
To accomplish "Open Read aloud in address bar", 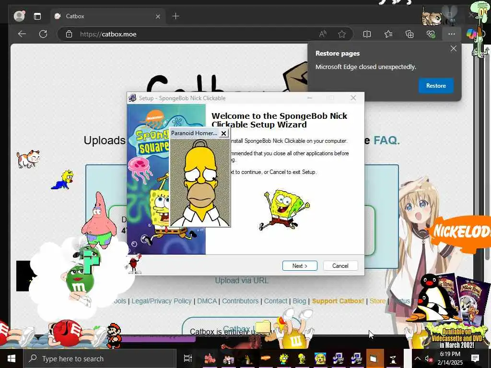I will coord(323,34).
